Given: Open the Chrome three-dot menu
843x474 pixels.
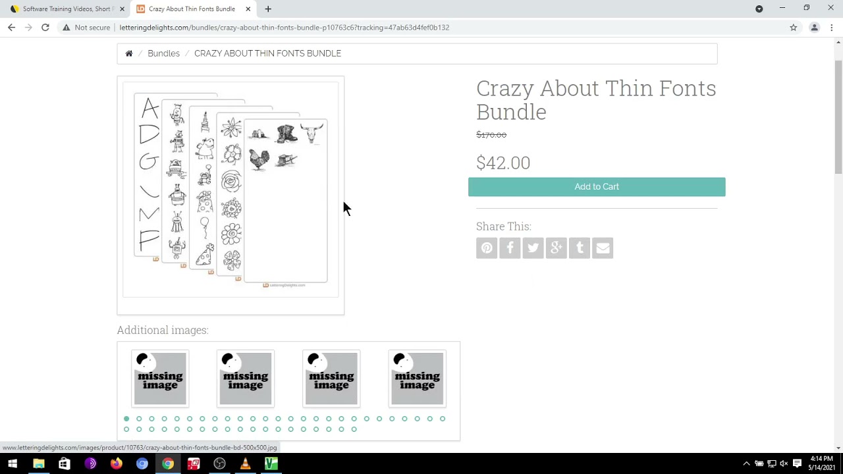Looking at the screenshot, I should [x=832, y=27].
